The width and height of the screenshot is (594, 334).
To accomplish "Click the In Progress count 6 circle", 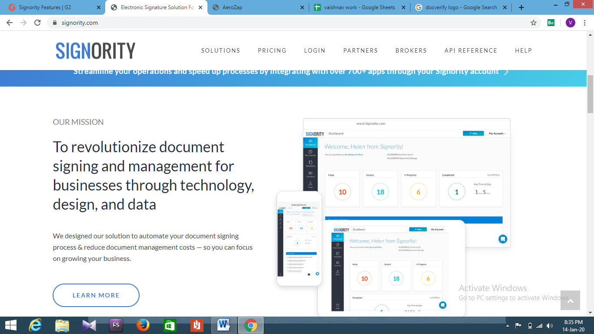I will point(418,192).
